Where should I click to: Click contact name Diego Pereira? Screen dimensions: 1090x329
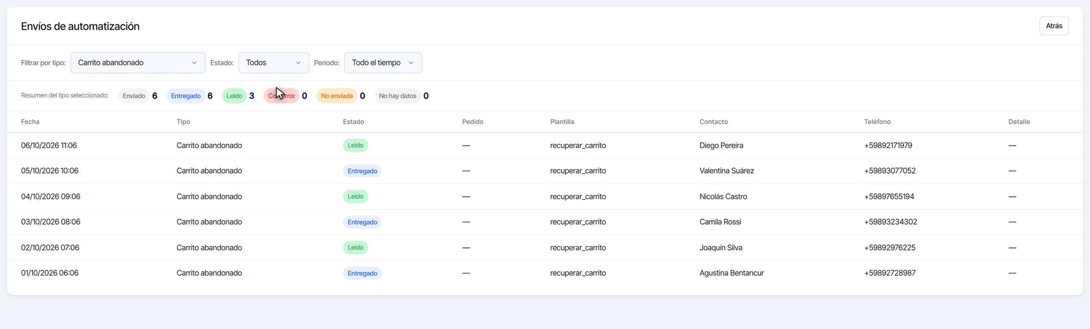721,146
